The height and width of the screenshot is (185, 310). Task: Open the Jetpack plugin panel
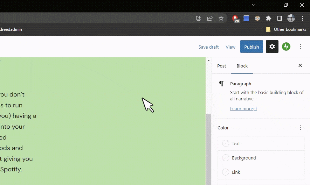(286, 47)
